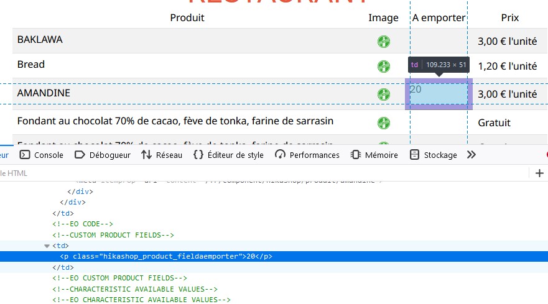Image resolution: width=548 pixels, height=304 pixels.
Task: Click the BAKLAWA row image icon
Action: [x=384, y=42]
